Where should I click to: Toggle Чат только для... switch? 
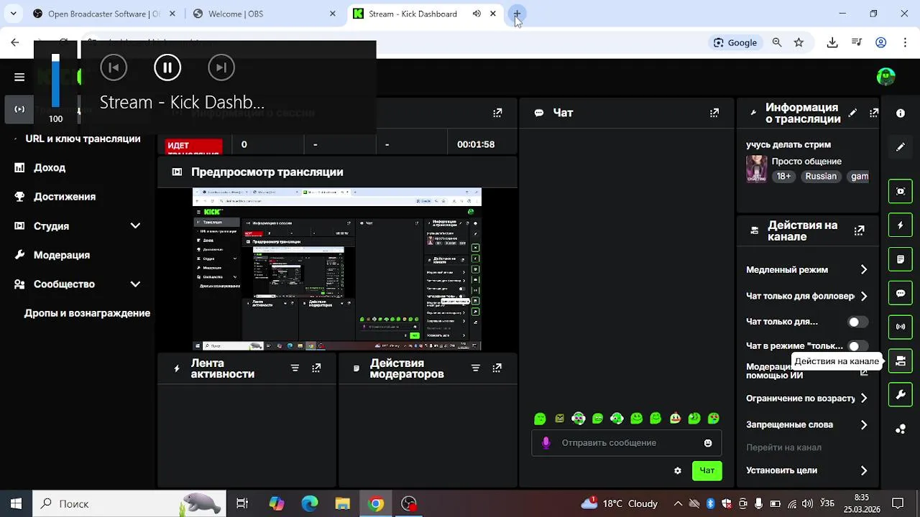tap(857, 322)
